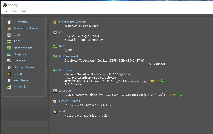This screenshot has height=134, width=213.
Task: Click the Speccy app icon in title bar
Action: tap(5, 5)
